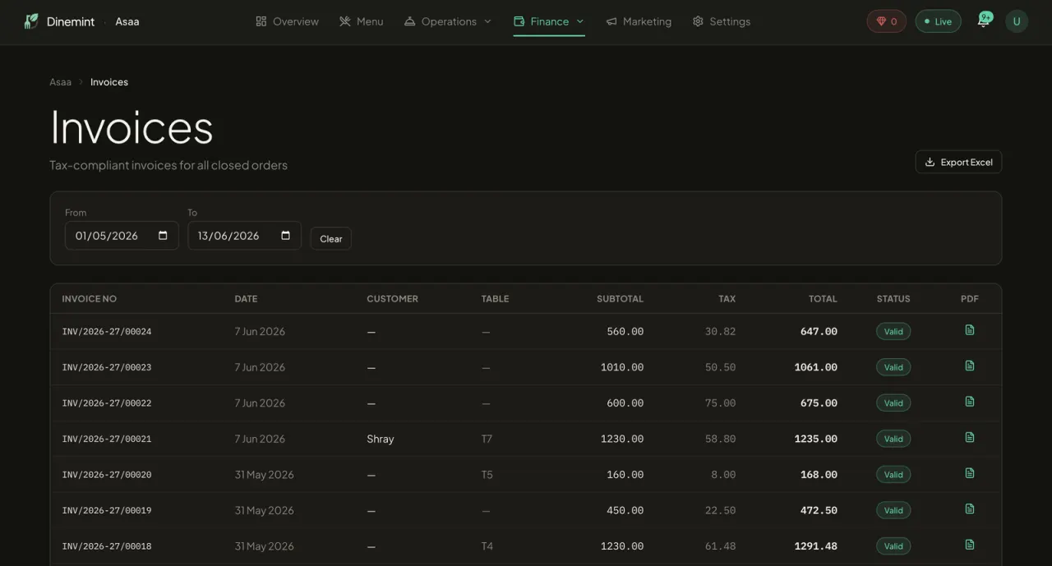Open PDF for invoice 00022

(x=970, y=402)
